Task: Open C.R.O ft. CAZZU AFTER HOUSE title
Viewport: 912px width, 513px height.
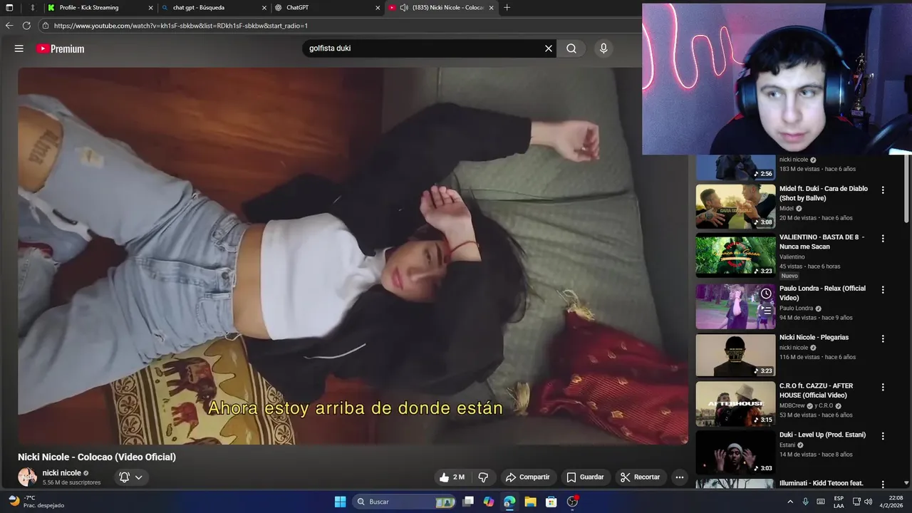Action: click(x=817, y=390)
